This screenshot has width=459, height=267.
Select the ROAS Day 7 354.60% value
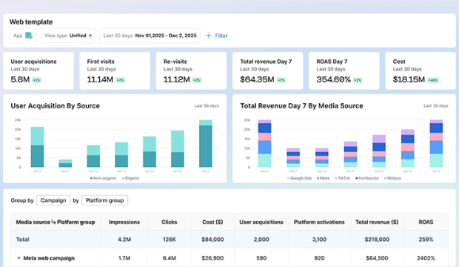pyautogui.click(x=333, y=79)
